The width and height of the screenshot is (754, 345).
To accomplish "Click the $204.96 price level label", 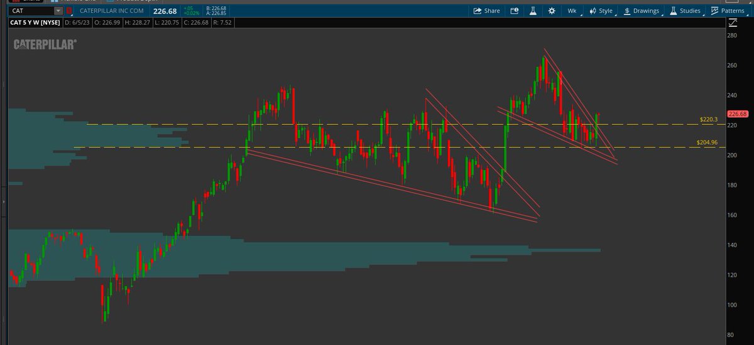I will pos(707,142).
